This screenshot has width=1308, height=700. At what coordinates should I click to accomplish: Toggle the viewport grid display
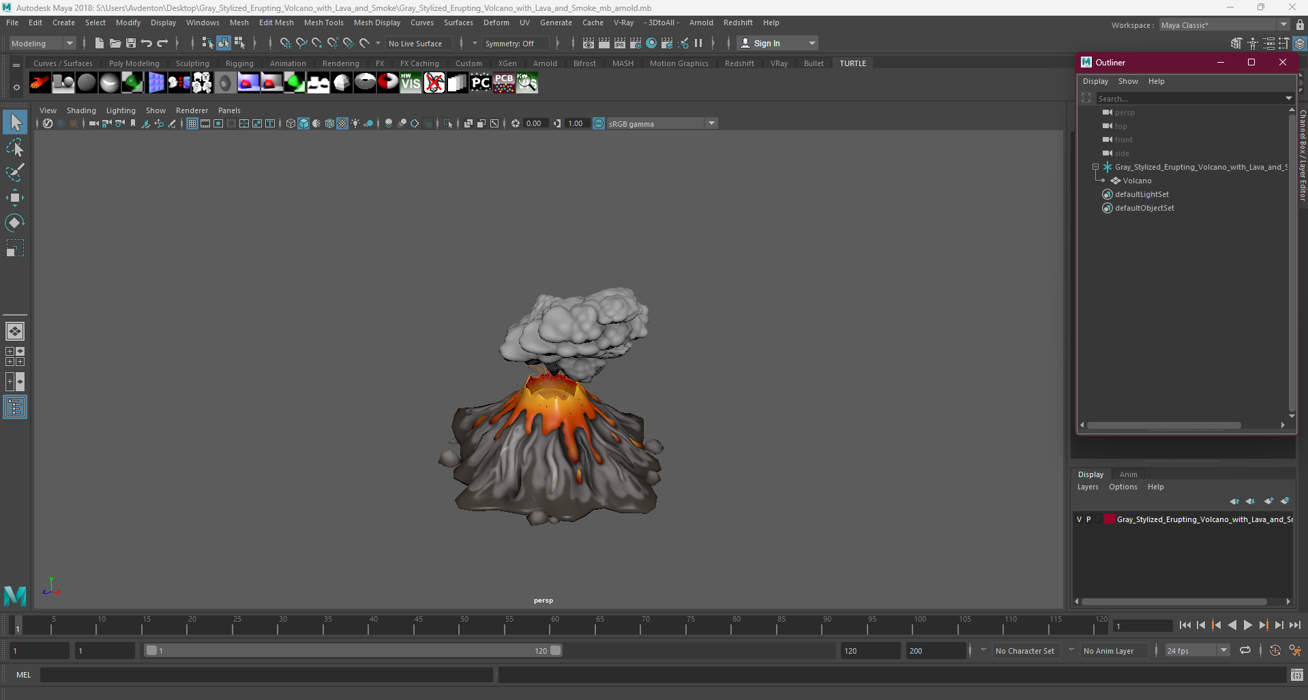click(192, 123)
